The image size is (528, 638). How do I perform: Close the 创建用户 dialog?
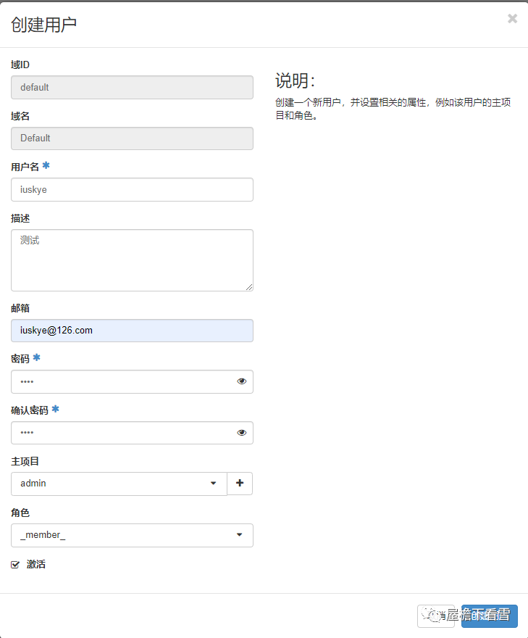tap(512, 19)
